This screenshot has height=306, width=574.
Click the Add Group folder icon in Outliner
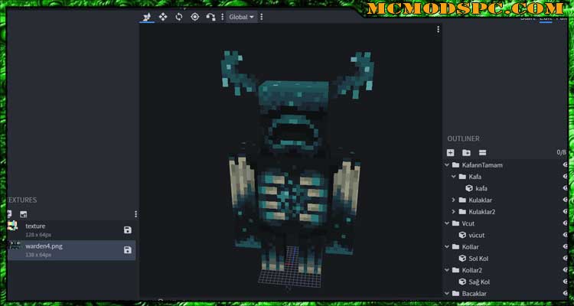click(466, 153)
